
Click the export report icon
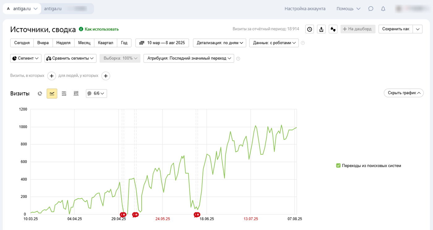(x=321, y=29)
